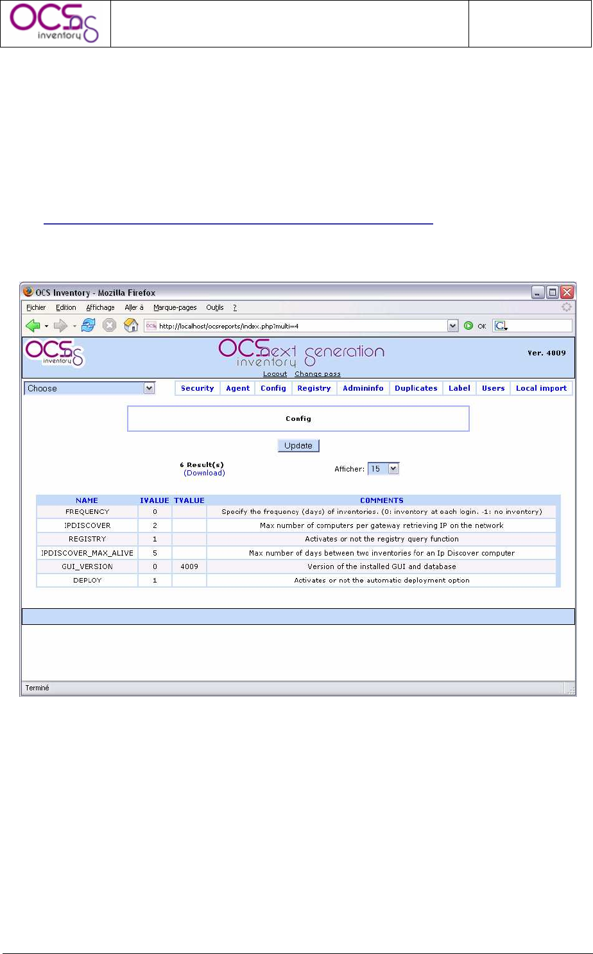The image size is (593, 954).
Task: Click the 'Activates or not the registry query function' comment
Action: coord(382,539)
